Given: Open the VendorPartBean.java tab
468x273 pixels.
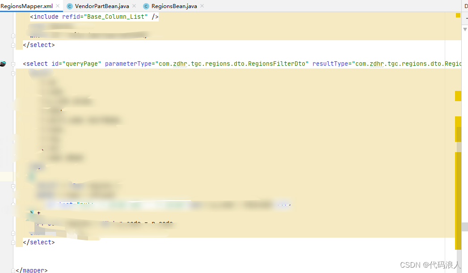Looking at the screenshot, I should pos(102,6).
